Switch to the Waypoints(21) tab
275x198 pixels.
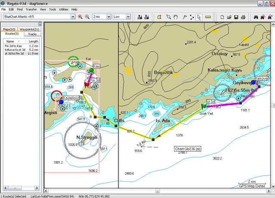pos(29,29)
